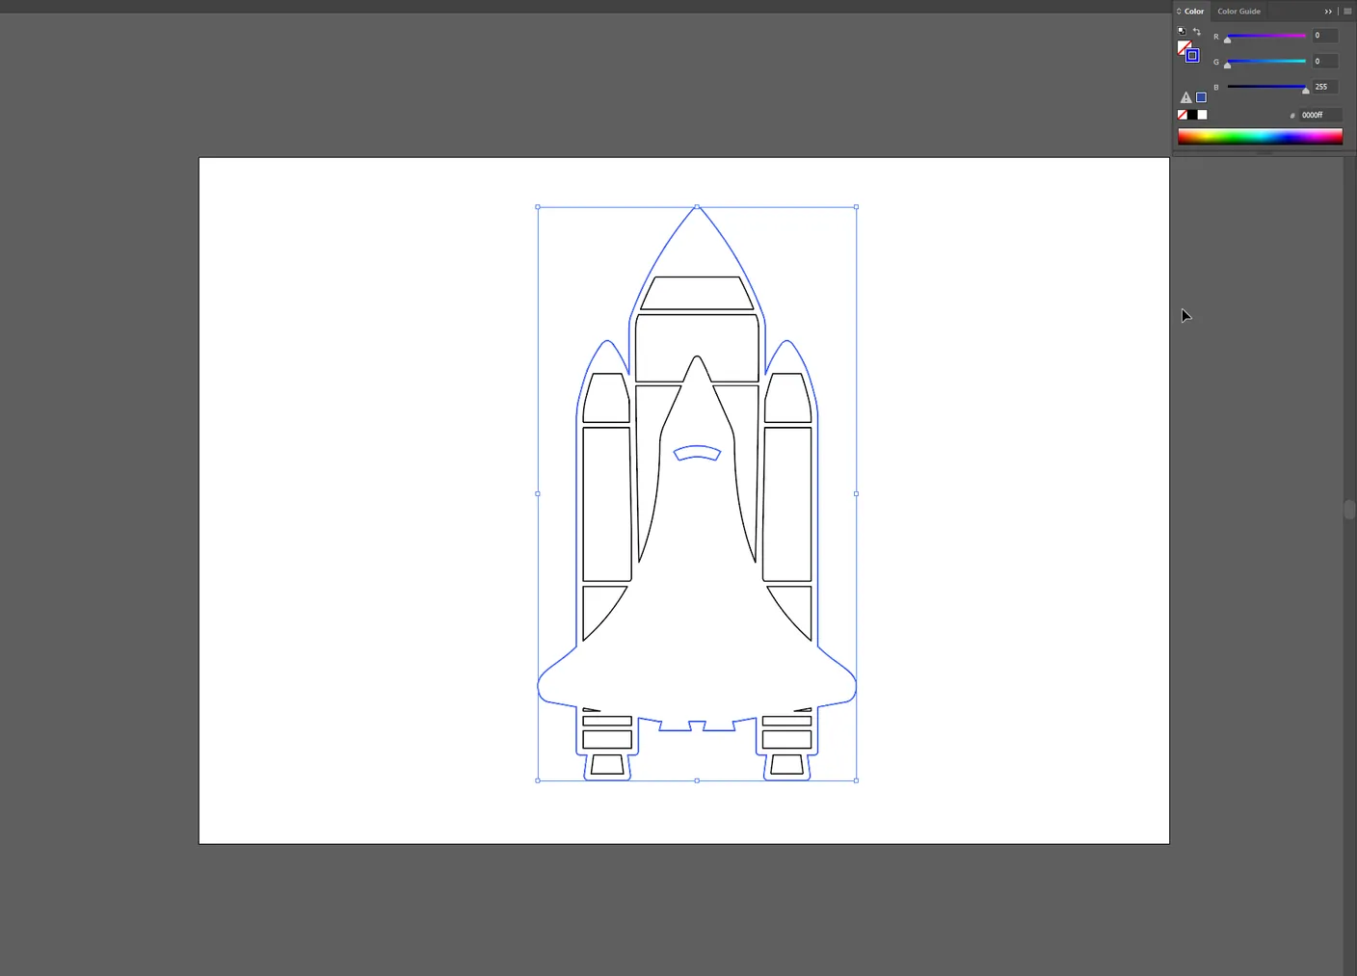Click the hex color field 0000ff
Viewport: 1357px width, 976px height.
click(x=1319, y=115)
